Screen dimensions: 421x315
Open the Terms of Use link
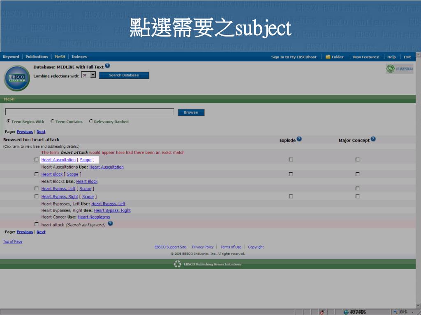(231, 247)
